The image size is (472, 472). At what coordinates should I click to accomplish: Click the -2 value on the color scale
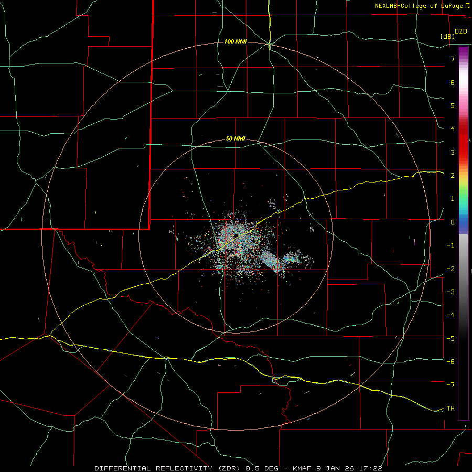coord(450,269)
